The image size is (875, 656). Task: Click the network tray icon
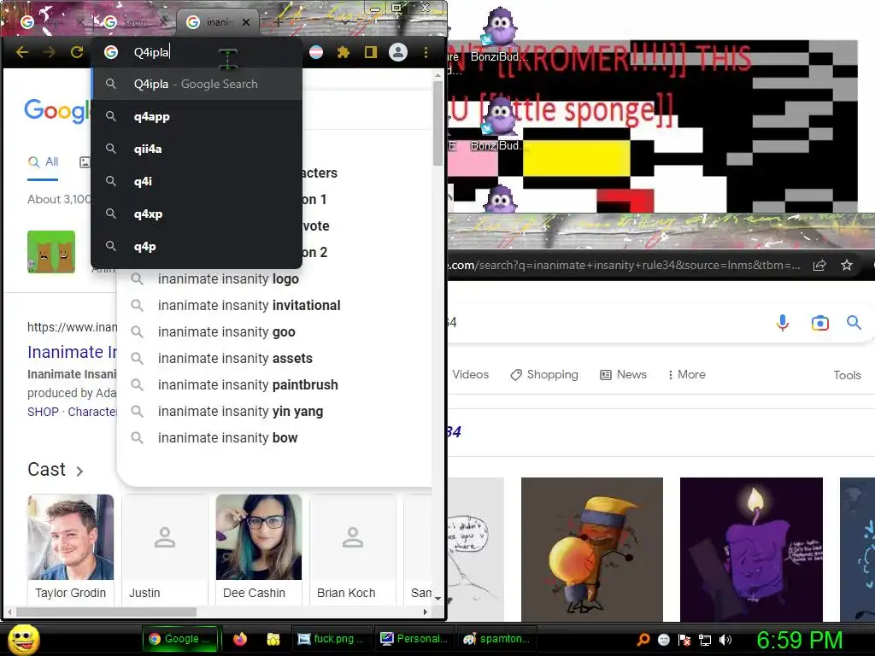(x=705, y=640)
